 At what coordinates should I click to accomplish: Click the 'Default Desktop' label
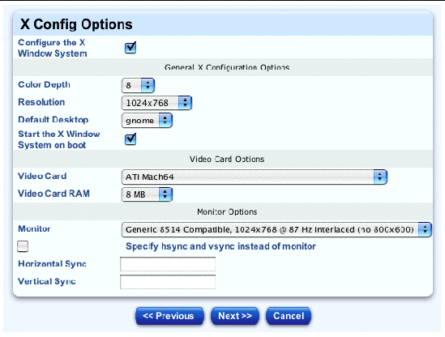[53, 120]
